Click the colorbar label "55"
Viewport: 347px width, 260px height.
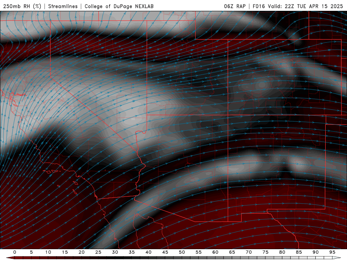tap(199, 252)
